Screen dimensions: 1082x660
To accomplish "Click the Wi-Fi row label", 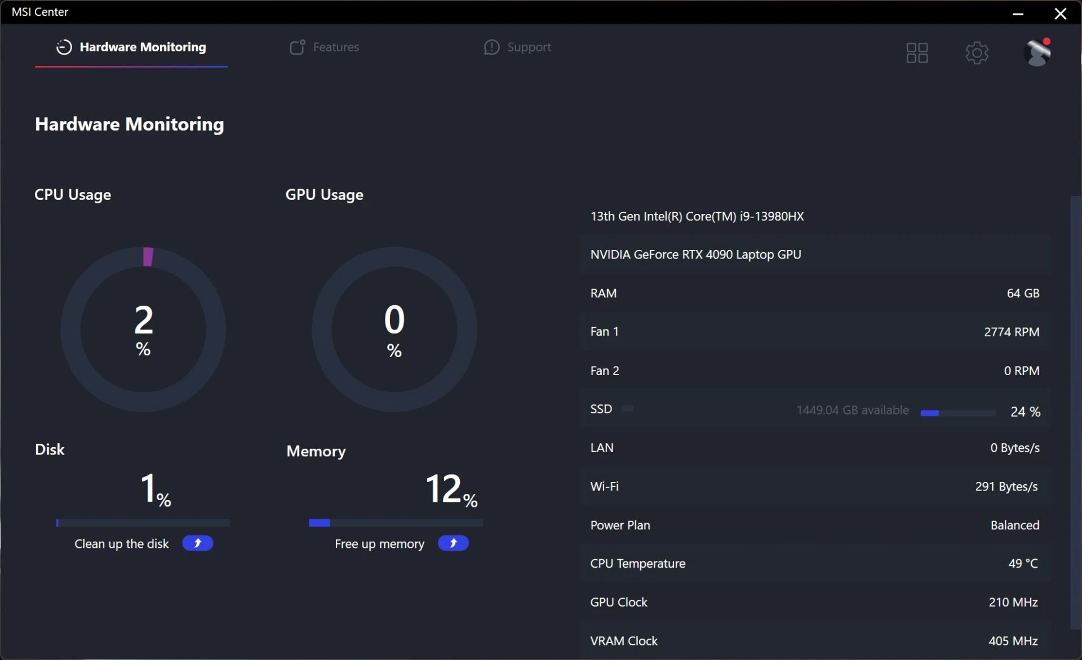I will (x=604, y=487).
